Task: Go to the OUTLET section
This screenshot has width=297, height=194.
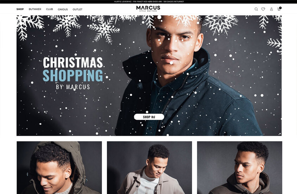Action: coord(77,9)
